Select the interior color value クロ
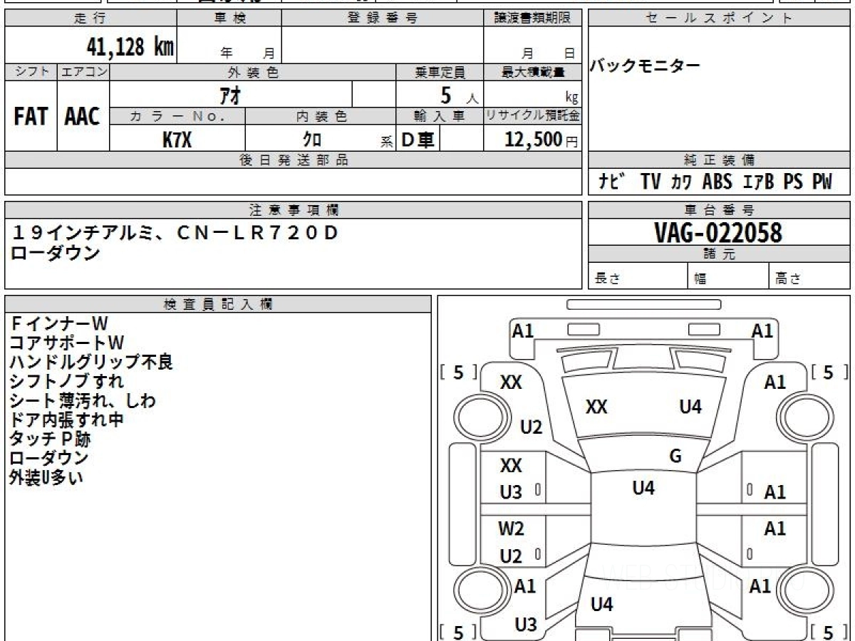Image resolution: width=855 pixels, height=641 pixels. point(312,140)
